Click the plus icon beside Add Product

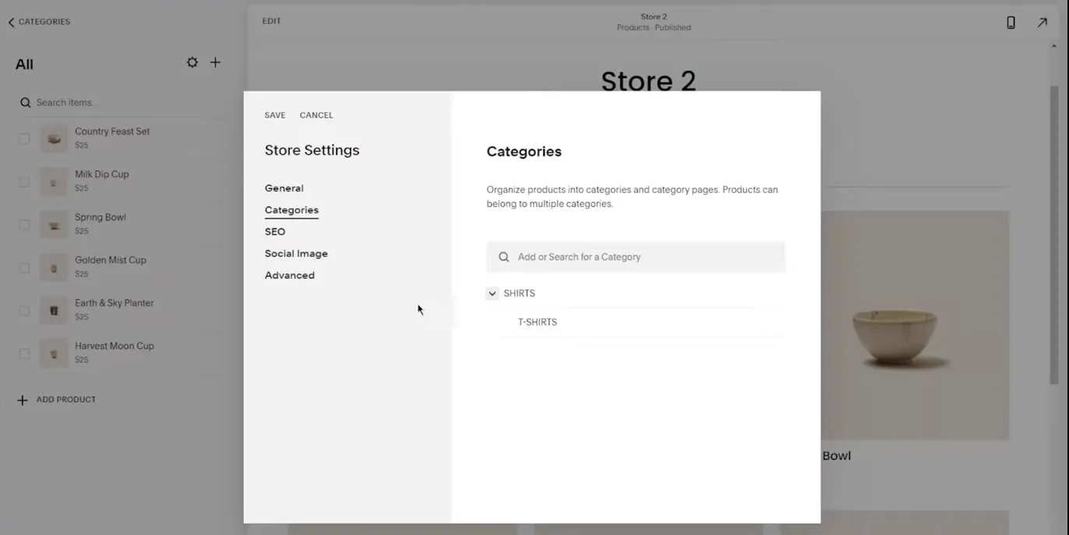click(23, 400)
